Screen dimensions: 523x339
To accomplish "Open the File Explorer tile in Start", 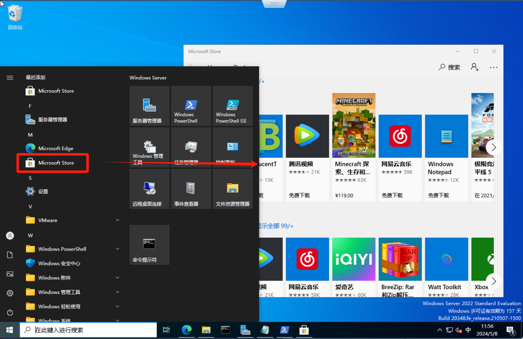I will [x=233, y=189].
